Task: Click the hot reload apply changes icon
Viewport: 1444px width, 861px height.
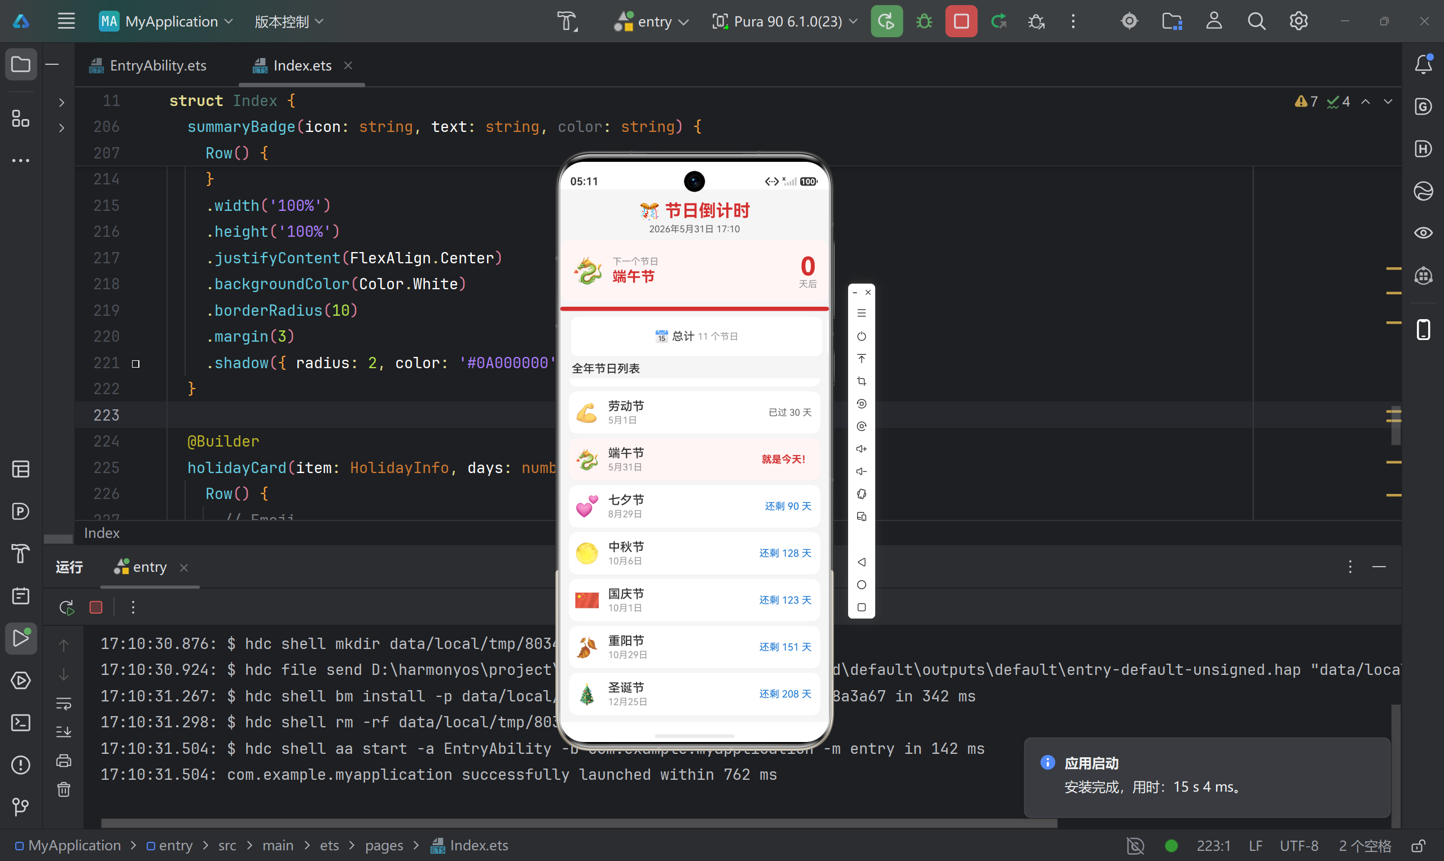Action: pyautogui.click(x=999, y=21)
